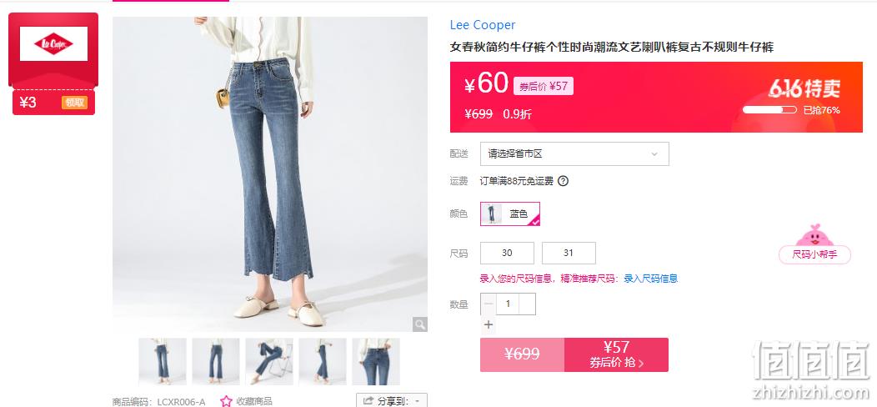Claim the ¥3 coupon with 领取
This screenshot has height=407, width=877.
point(75,103)
